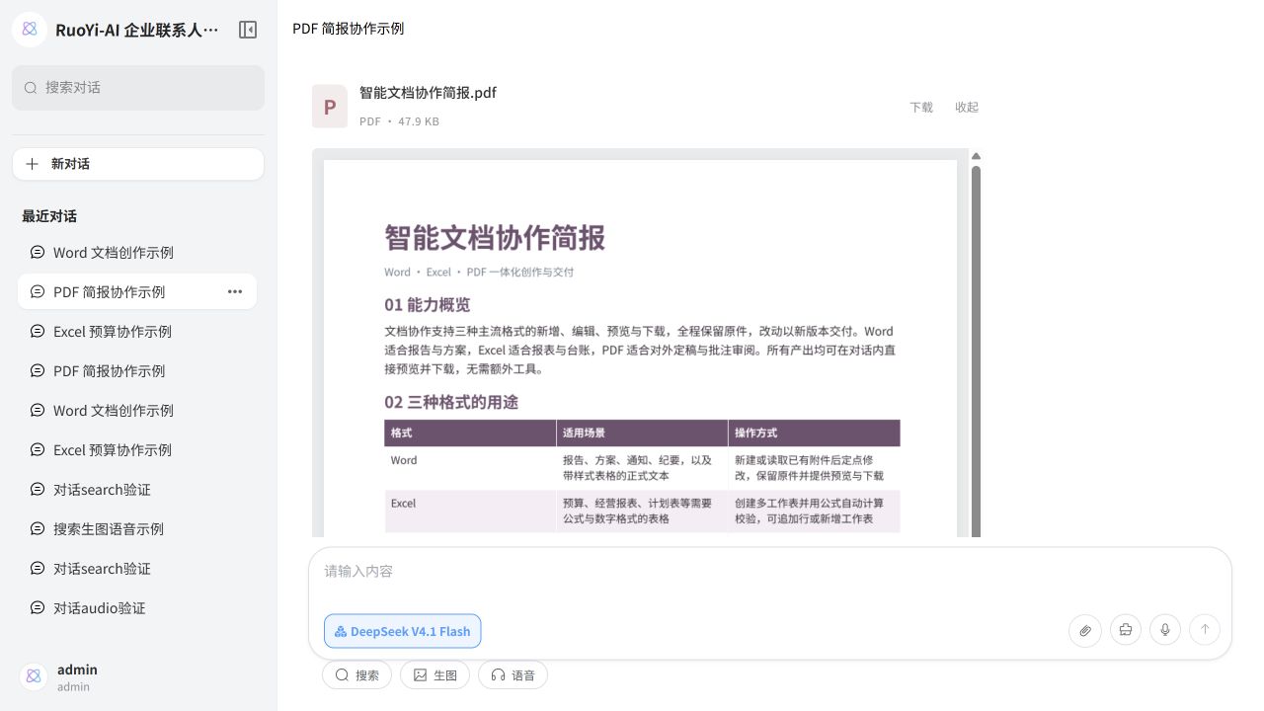Click the PDF 简报协作示例 page title
The image size is (1264, 711).
tap(349, 29)
